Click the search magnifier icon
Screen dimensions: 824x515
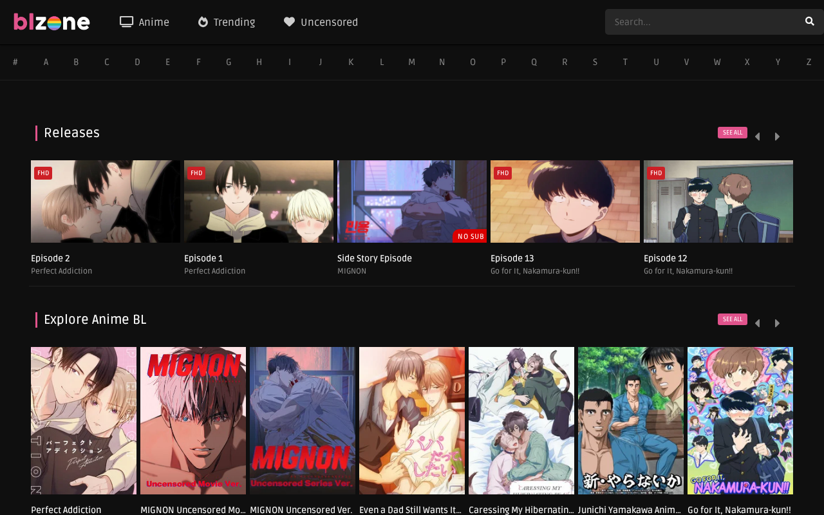[809, 22]
